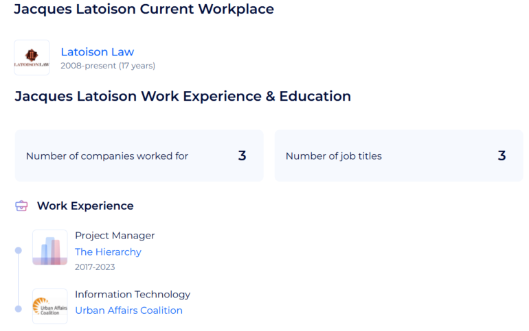Click the Work Experience section heading
529x331 pixels.
click(85, 206)
